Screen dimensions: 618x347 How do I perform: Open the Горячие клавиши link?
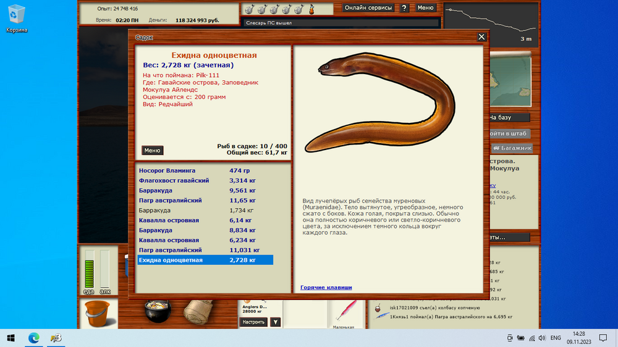pyautogui.click(x=326, y=288)
